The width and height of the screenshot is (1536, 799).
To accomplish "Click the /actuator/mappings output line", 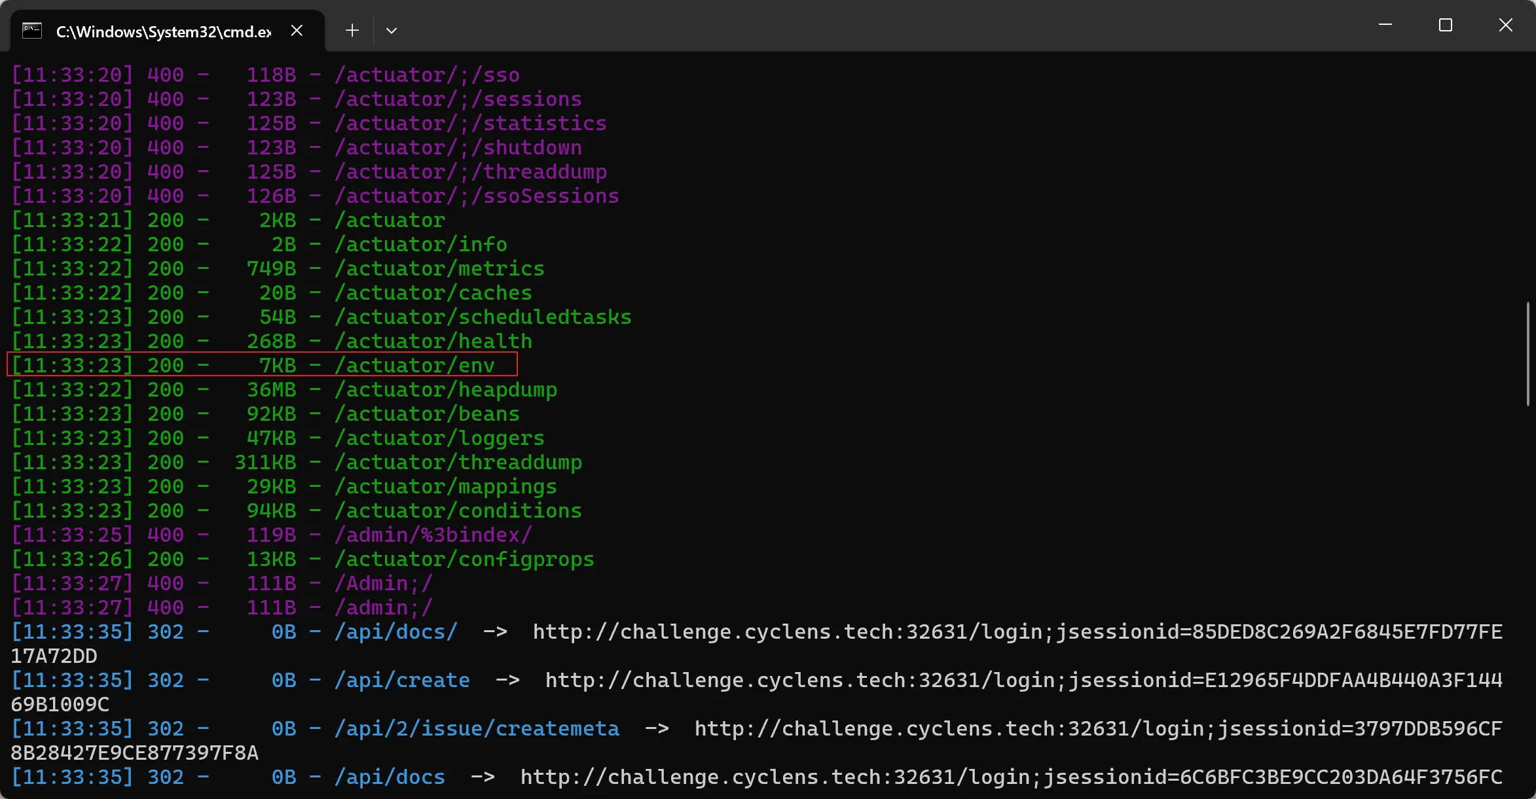I will pyautogui.click(x=284, y=486).
